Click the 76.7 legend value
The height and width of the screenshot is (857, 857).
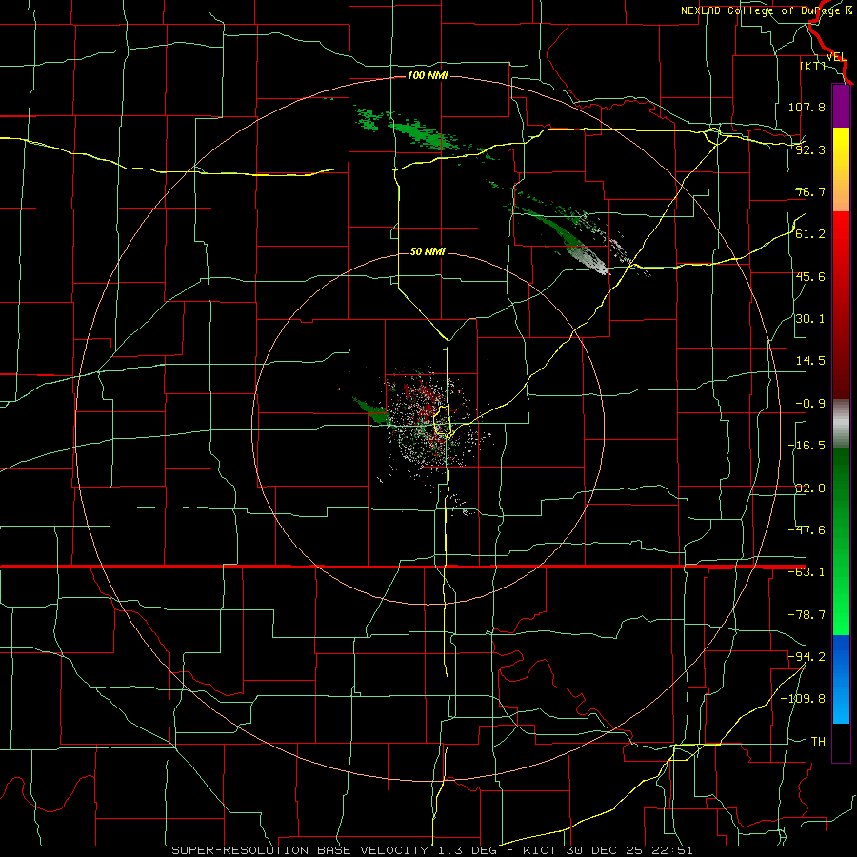click(810, 191)
